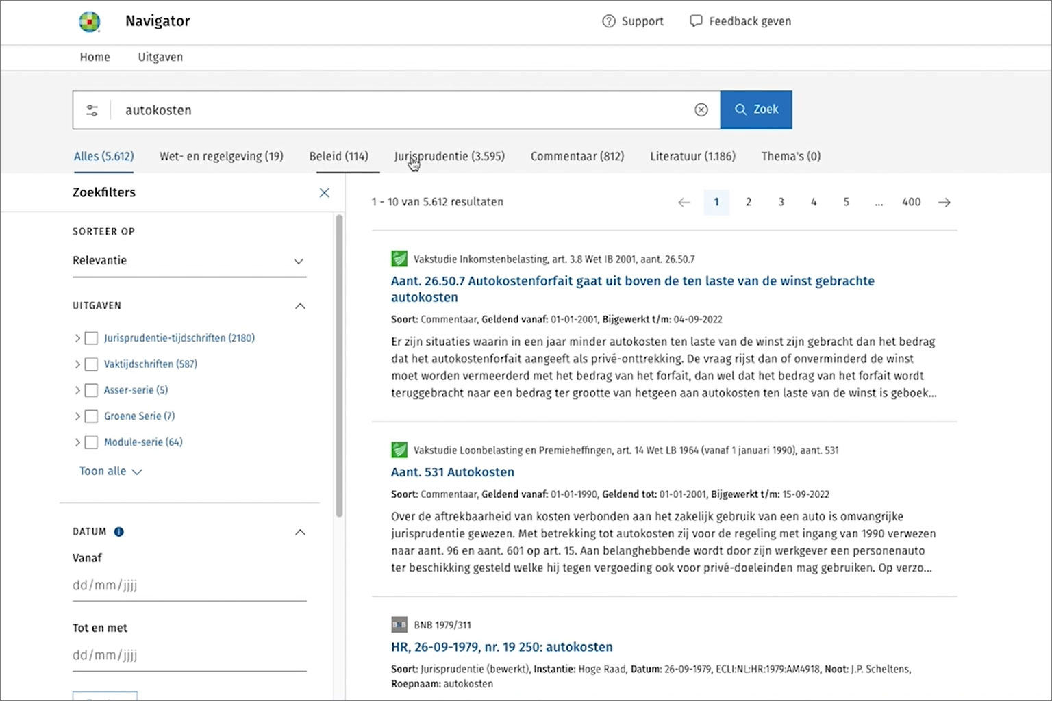Enable the Module-serie filter checkbox

pyautogui.click(x=91, y=442)
